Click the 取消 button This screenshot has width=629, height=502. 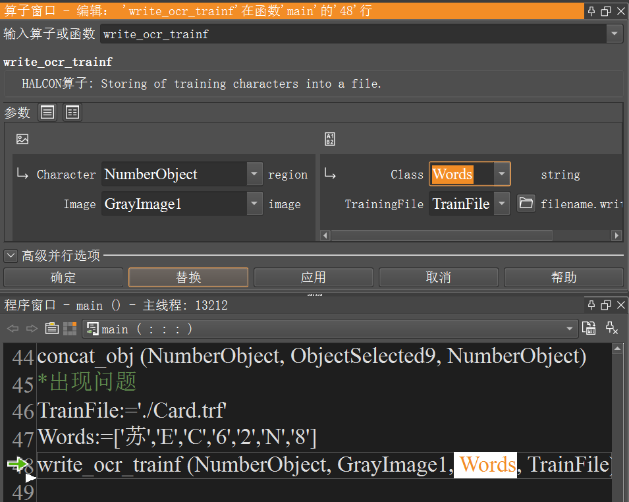tap(439, 277)
